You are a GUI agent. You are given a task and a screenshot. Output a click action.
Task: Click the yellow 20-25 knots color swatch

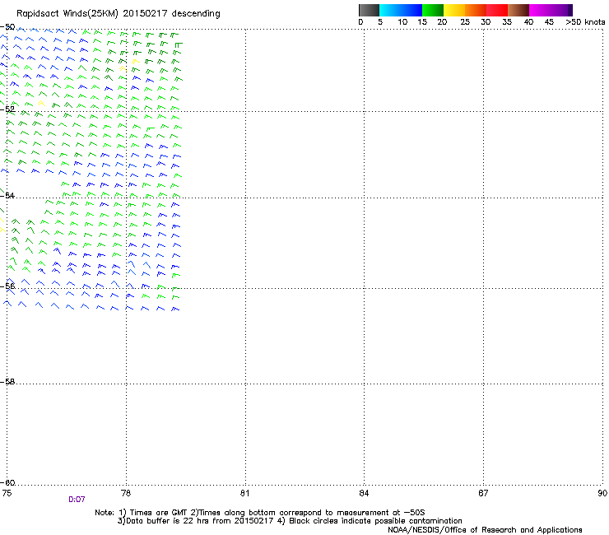[454, 10]
